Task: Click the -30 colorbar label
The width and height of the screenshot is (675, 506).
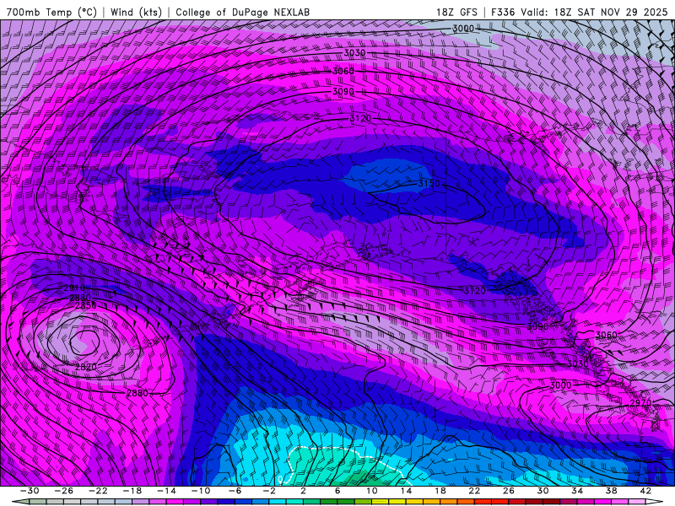Action: click(30, 491)
